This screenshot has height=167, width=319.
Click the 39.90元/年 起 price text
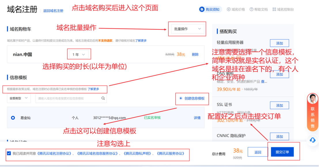coord(229,89)
